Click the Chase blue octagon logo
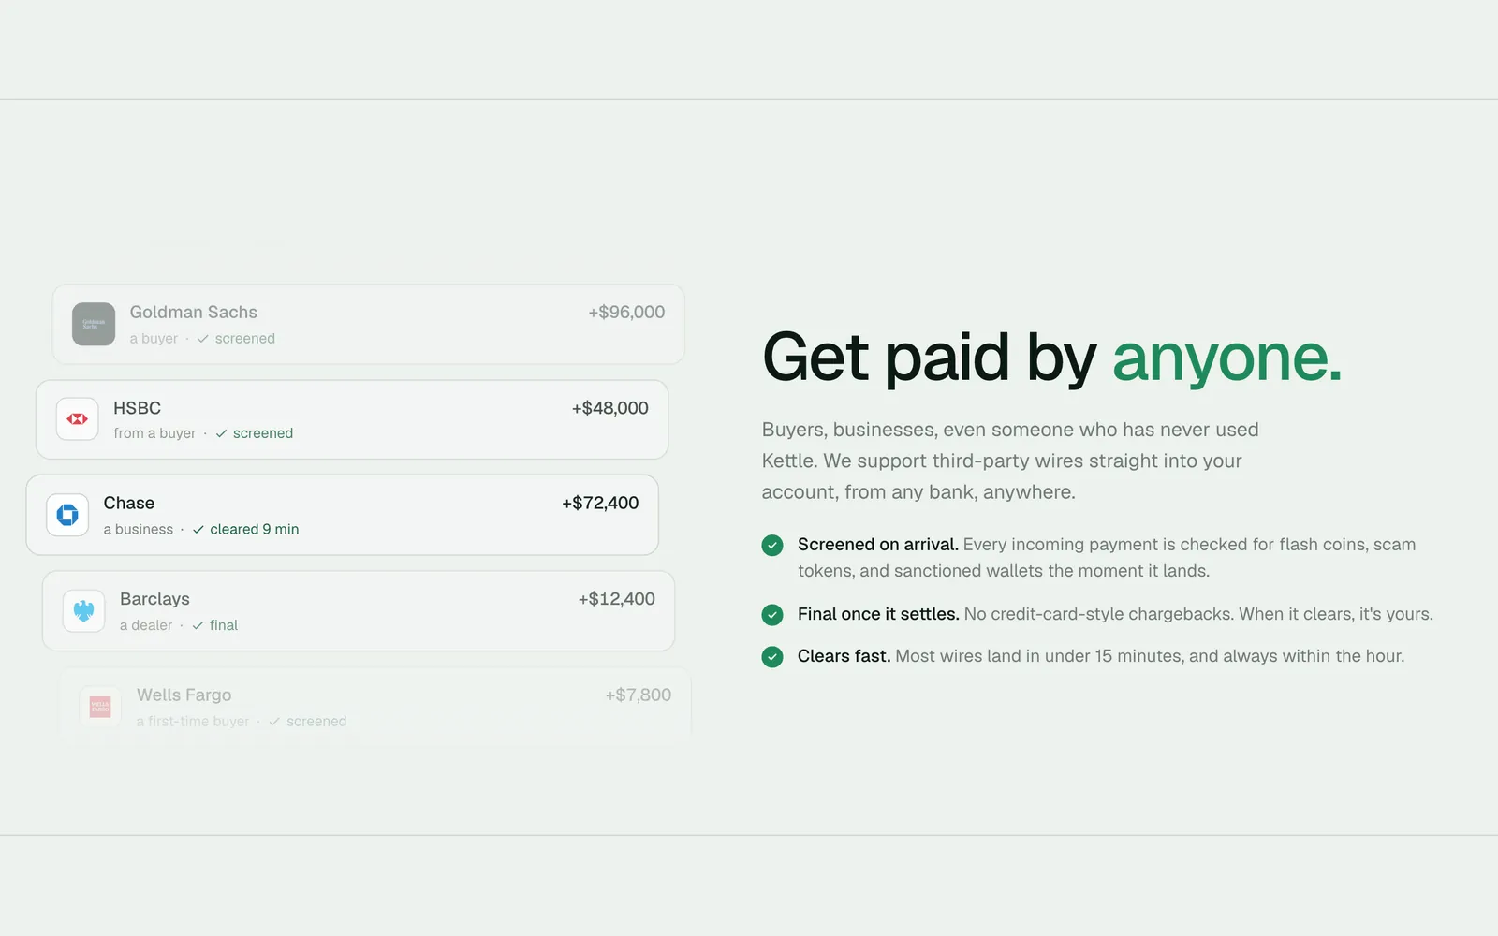Screen dimensions: 1498x936 [x=67, y=515]
